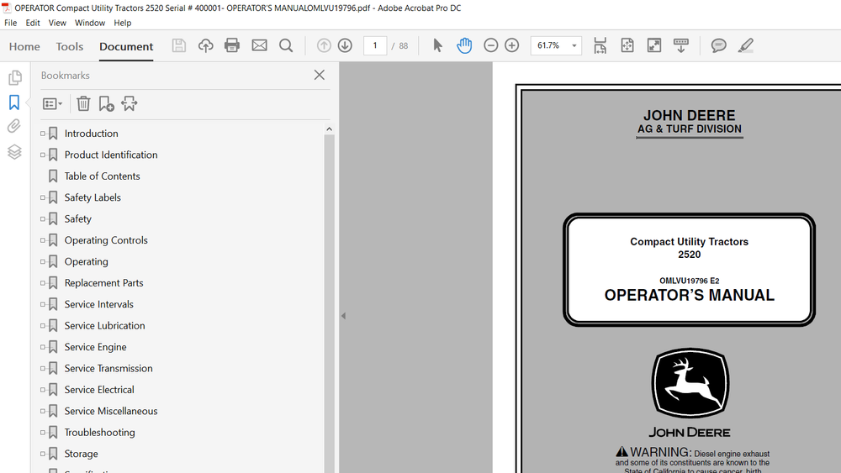This screenshot has height=473, width=841.
Task: Add a comment with speech bubble icon
Action: (x=719, y=45)
